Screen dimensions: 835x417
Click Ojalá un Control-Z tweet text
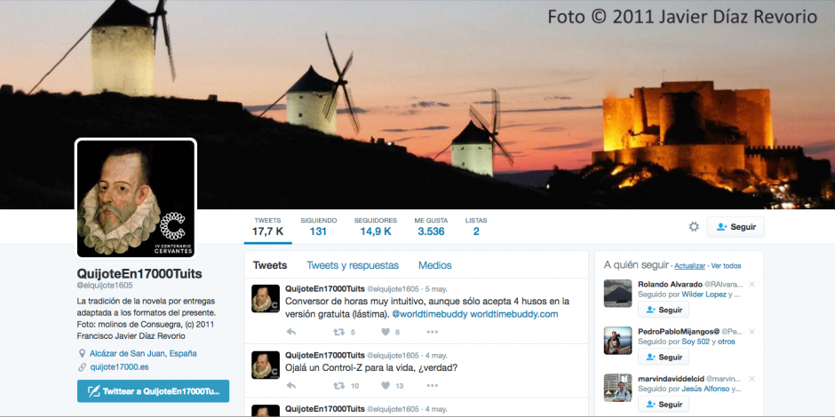click(371, 367)
